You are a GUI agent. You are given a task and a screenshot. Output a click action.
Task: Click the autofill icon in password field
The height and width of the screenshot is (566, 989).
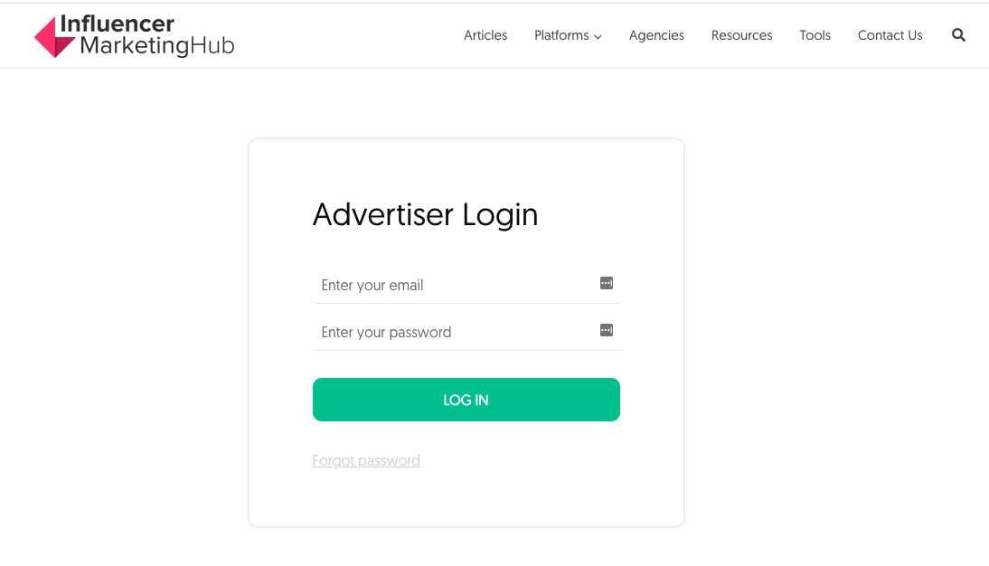point(606,330)
